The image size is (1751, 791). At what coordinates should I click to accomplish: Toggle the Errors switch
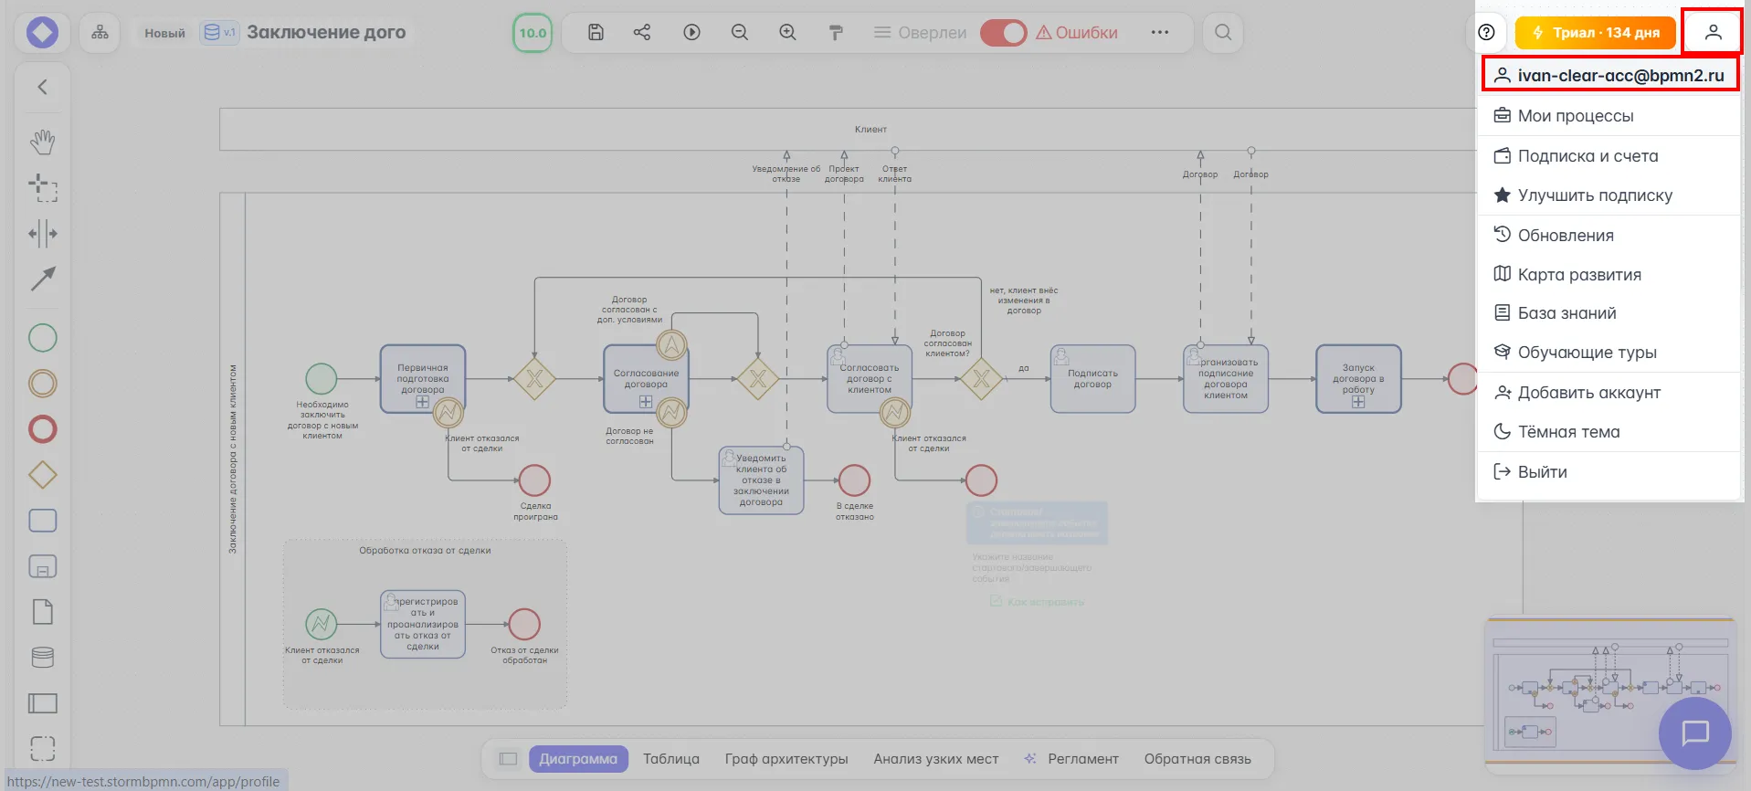(1003, 33)
